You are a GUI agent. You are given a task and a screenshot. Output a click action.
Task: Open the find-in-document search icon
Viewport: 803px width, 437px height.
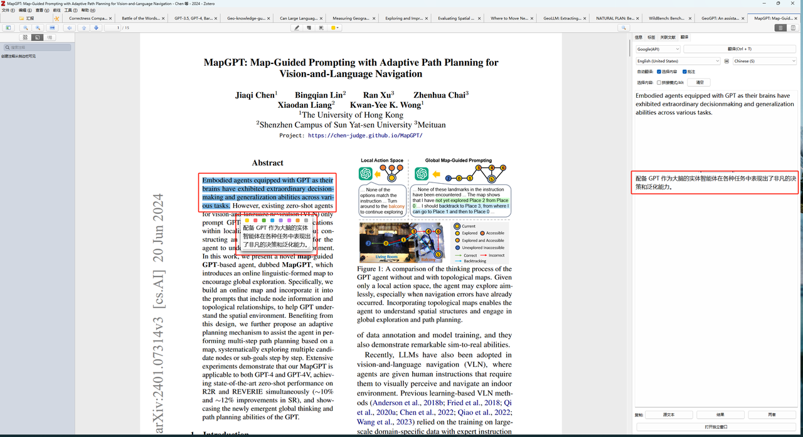click(x=624, y=28)
